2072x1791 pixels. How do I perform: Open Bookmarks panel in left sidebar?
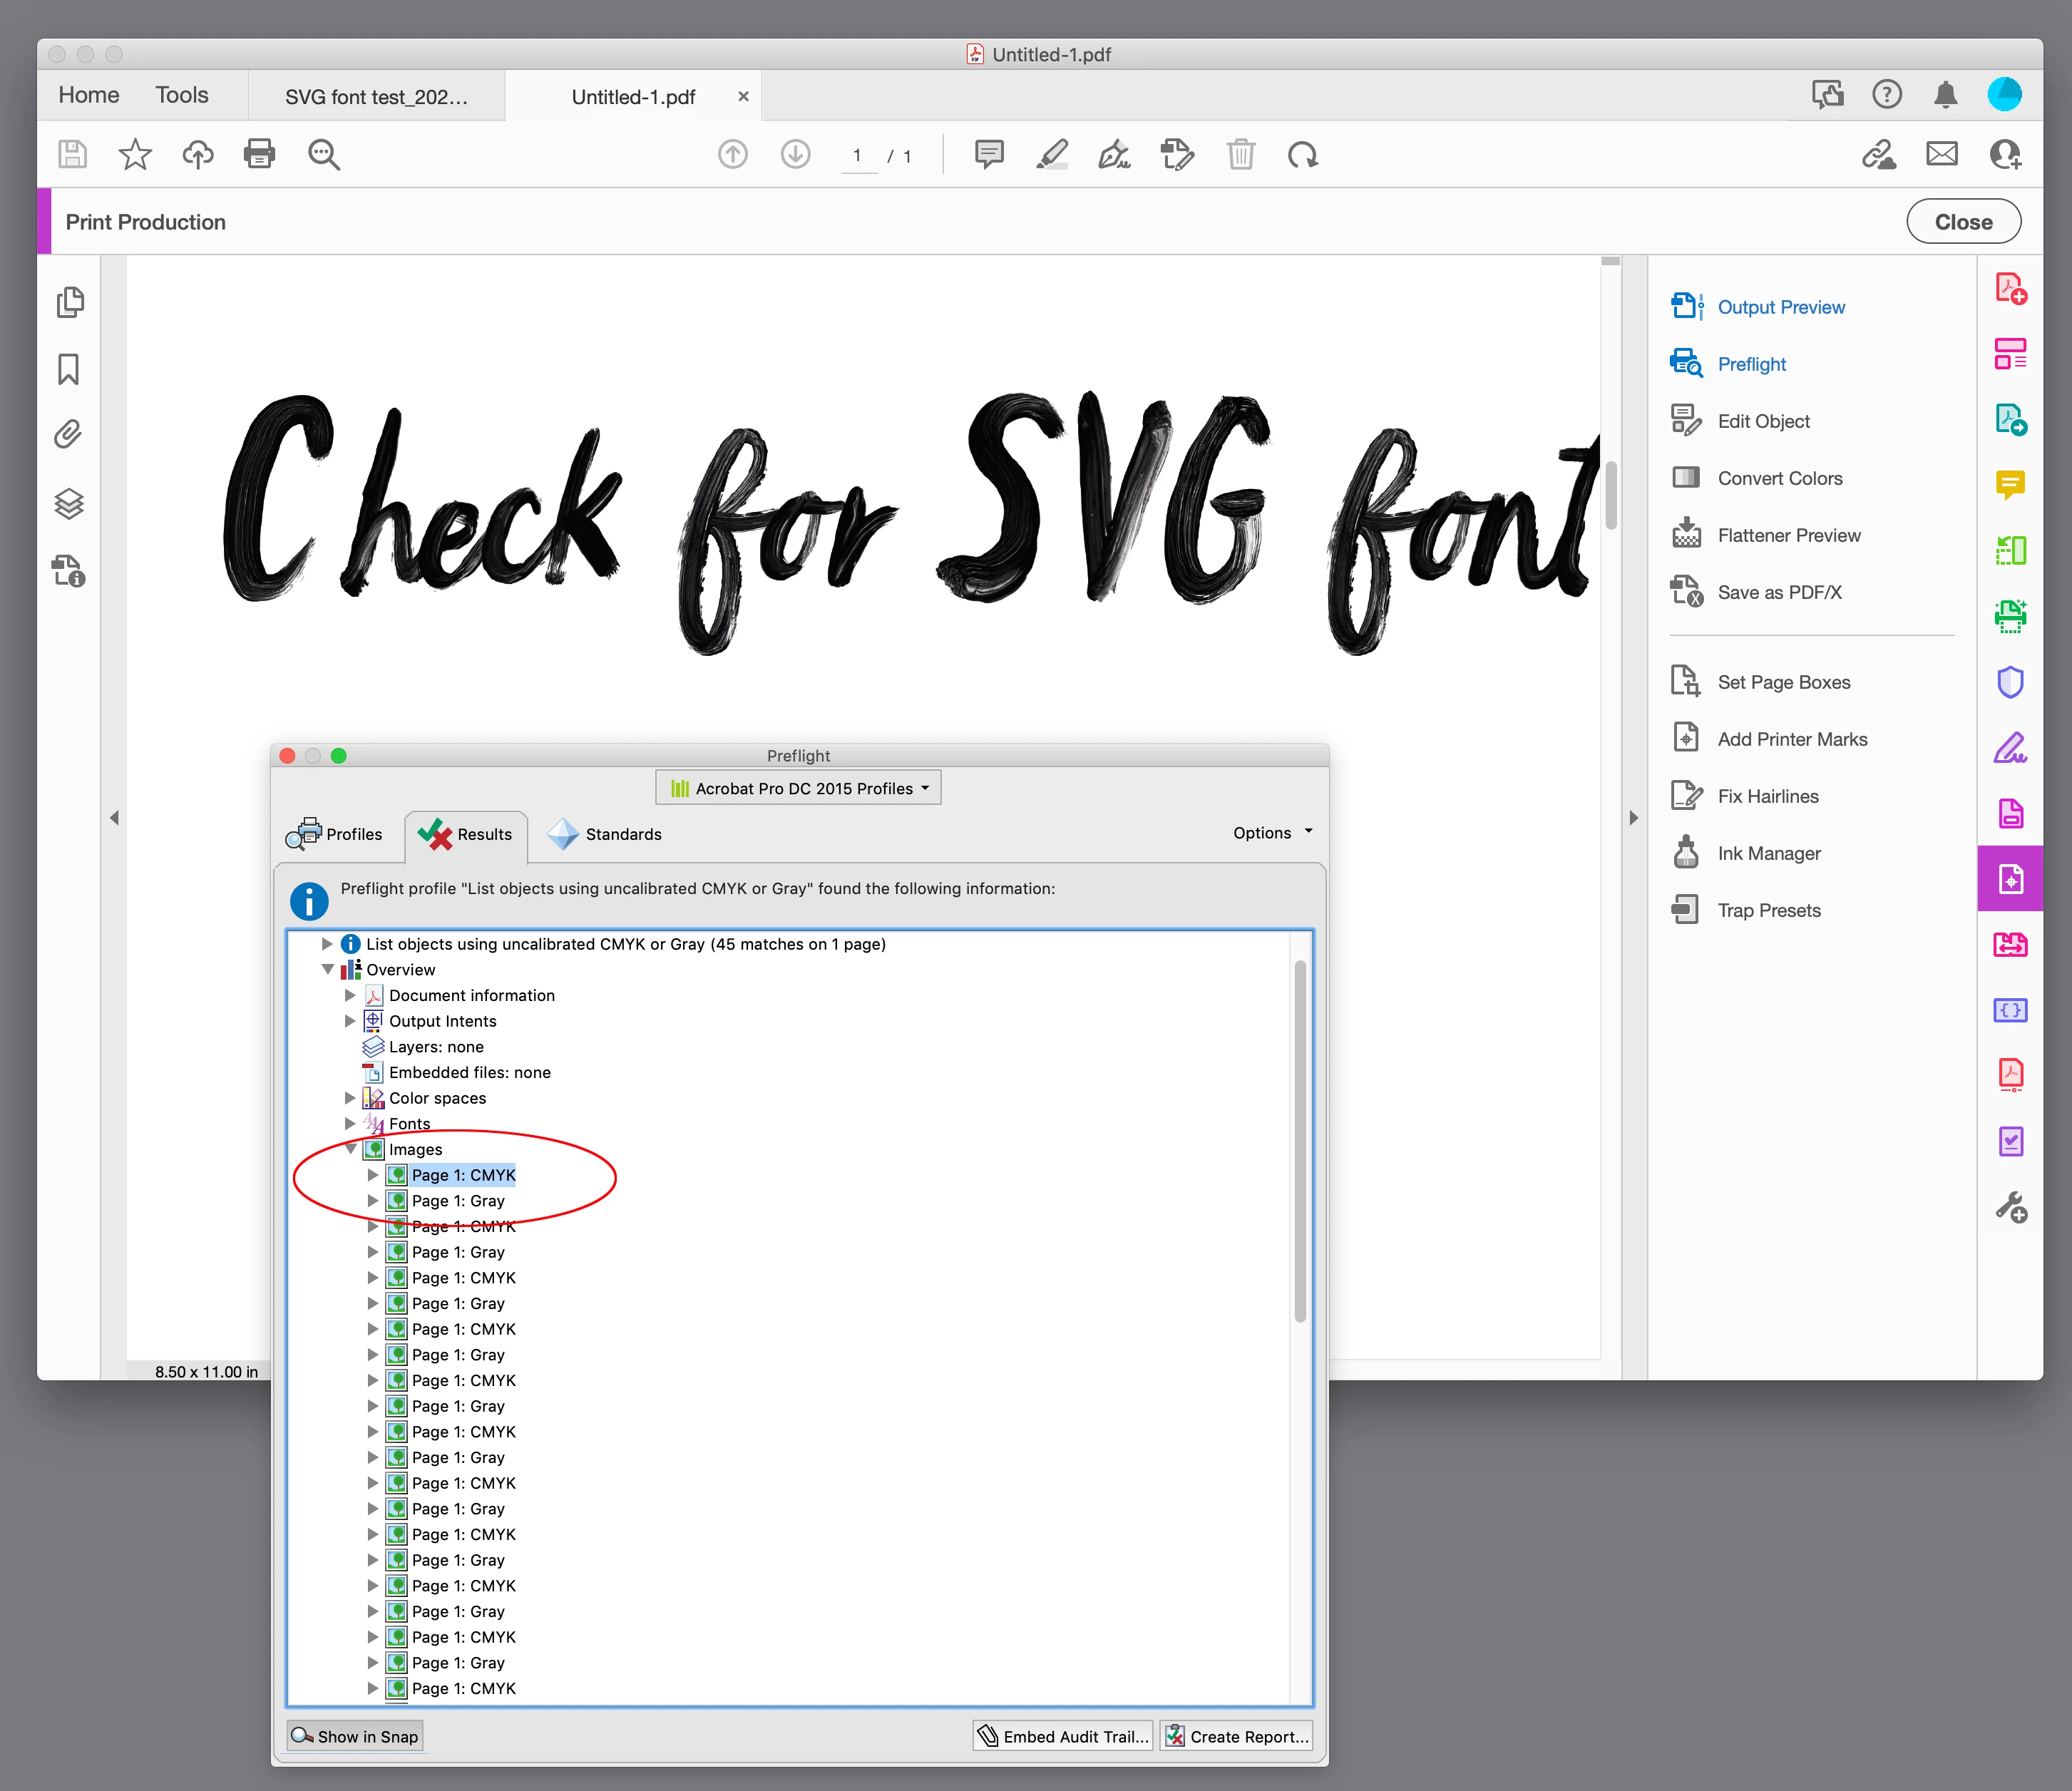pos(68,369)
